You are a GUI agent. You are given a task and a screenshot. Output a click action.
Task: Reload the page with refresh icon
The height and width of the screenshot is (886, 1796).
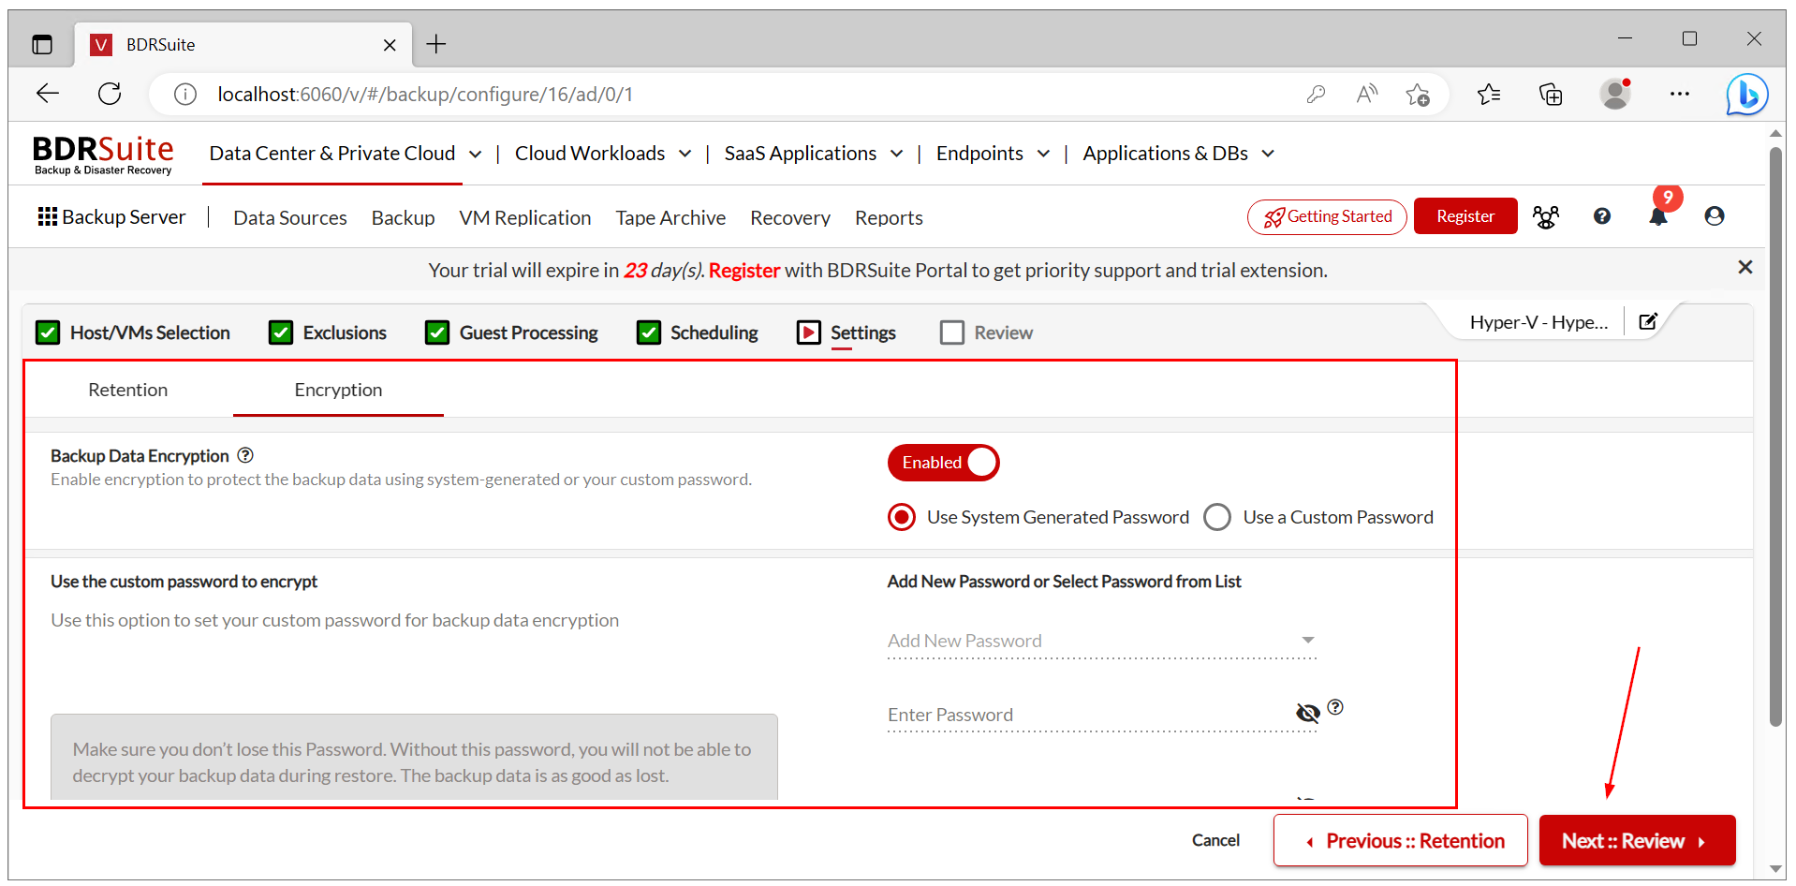tap(110, 94)
